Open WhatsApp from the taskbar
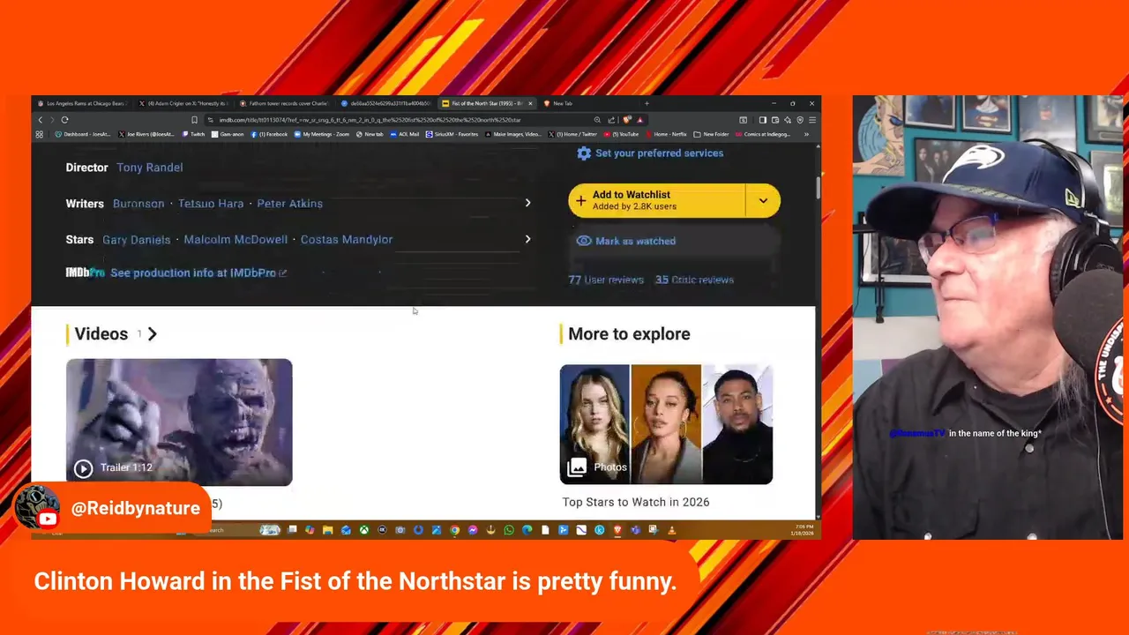The image size is (1129, 635). coord(509,530)
